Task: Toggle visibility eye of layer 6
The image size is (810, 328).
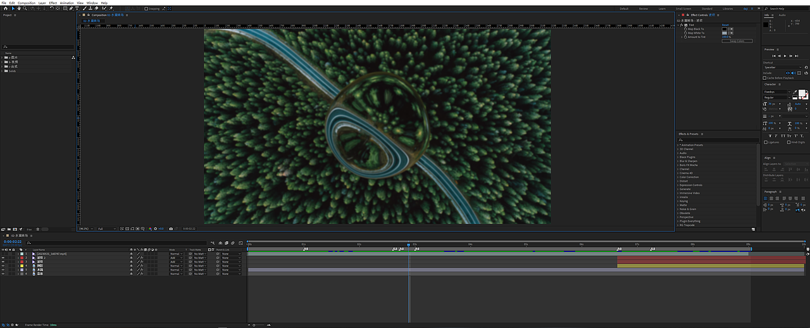Action: (x=3, y=274)
